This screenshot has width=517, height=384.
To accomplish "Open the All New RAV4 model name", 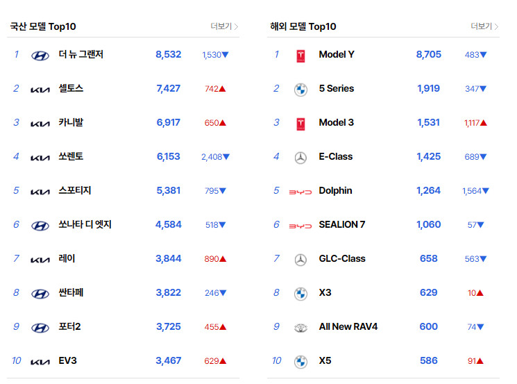I will pos(348,326).
